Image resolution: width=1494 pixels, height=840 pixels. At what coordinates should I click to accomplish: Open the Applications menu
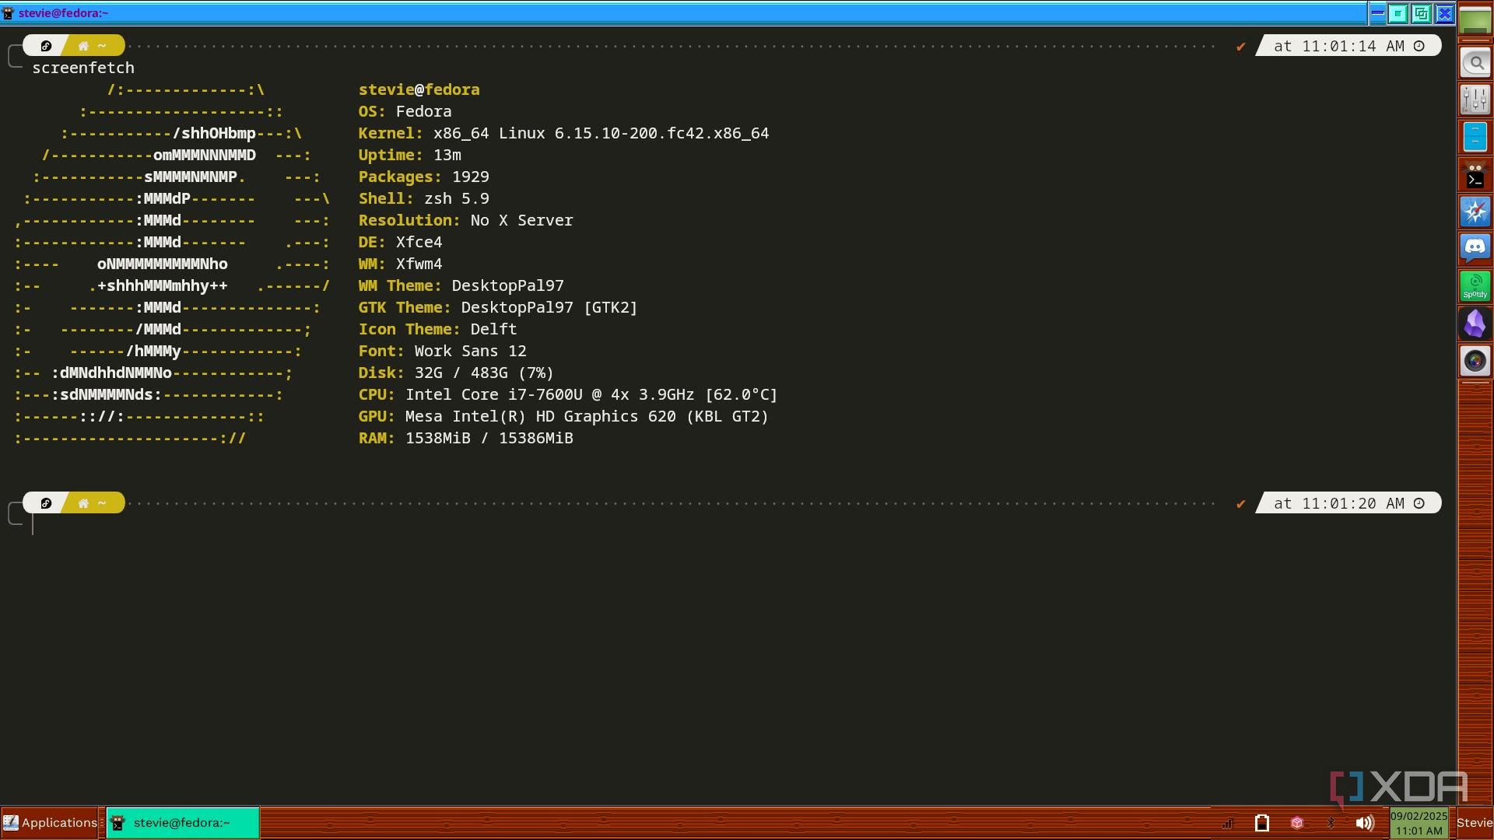coord(50,823)
